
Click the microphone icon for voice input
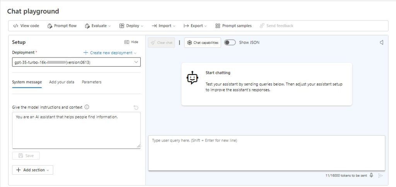point(371,175)
